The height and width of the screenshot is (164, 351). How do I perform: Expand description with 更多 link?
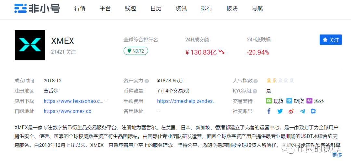click(337, 155)
